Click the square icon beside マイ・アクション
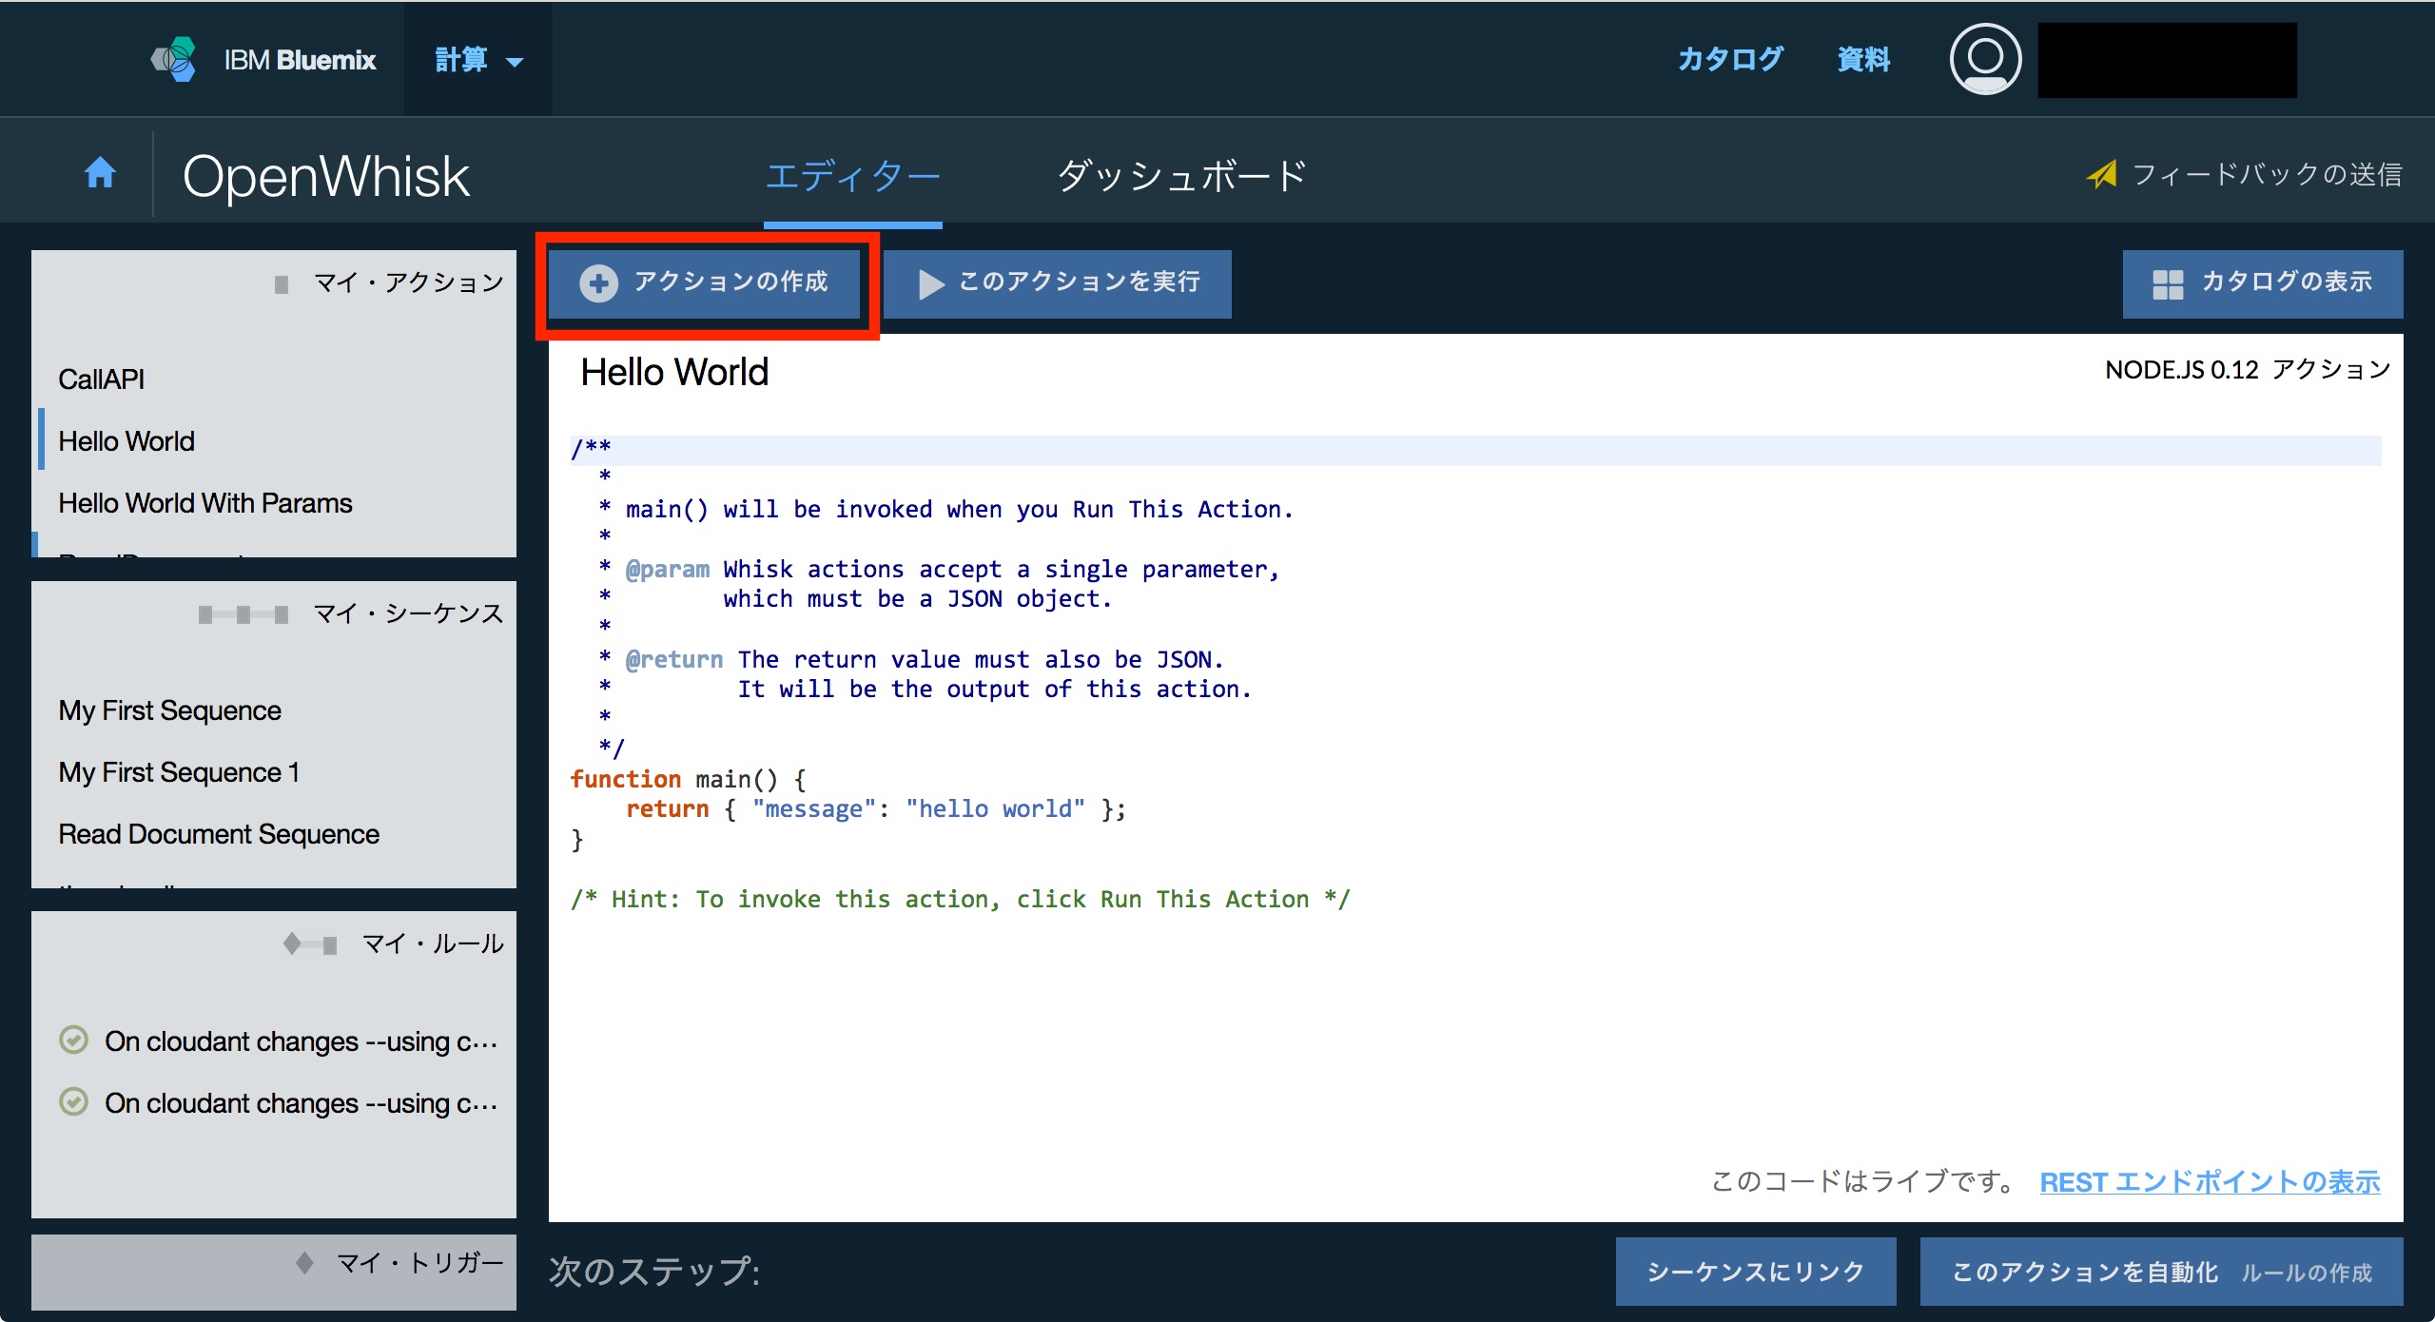Screen dimensions: 2435x1322 click(x=282, y=284)
